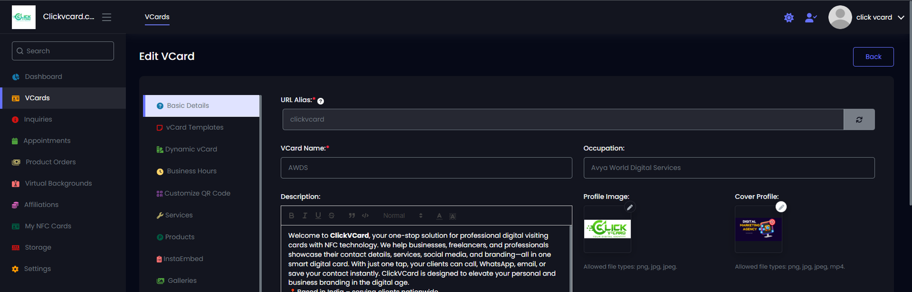Edit the cover profile with pencil icon
The height and width of the screenshot is (292, 912).
781,207
